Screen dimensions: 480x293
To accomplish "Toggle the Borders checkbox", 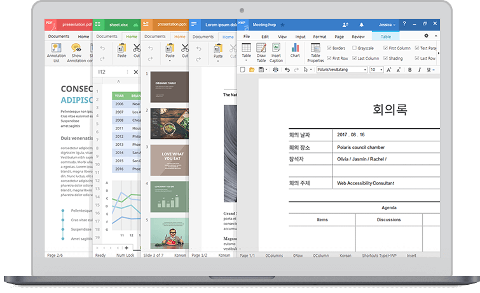I will (x=329, y=48).
